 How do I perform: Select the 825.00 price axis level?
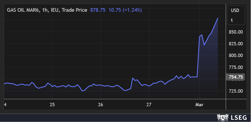[236, 44]
